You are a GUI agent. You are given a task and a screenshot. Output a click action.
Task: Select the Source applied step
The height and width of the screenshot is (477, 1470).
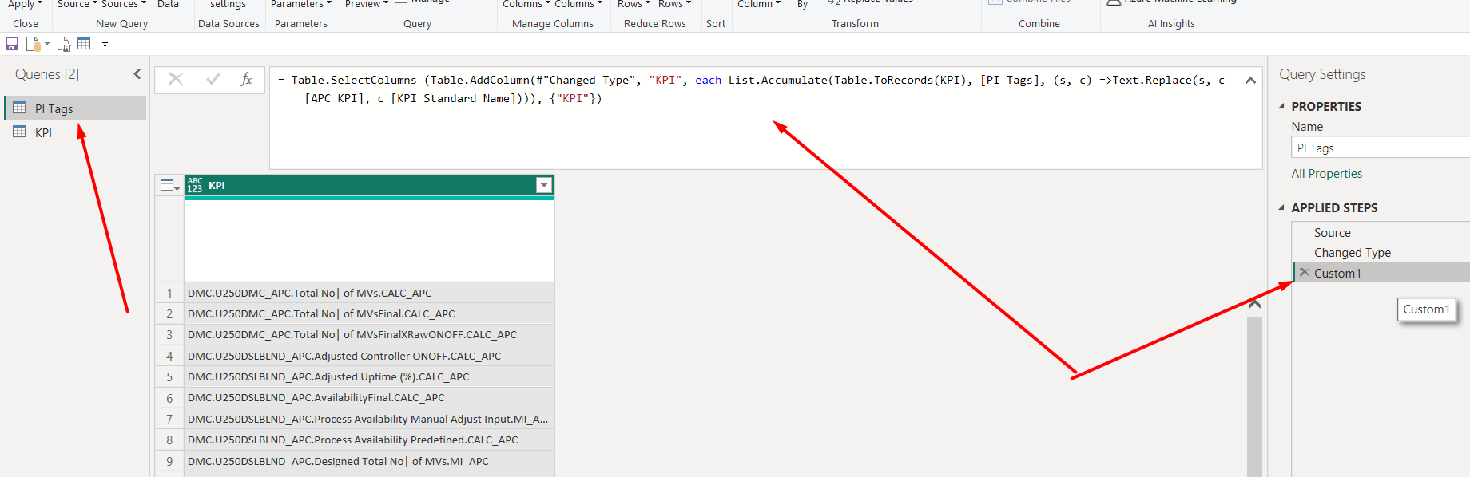[x=1381, y=233]
